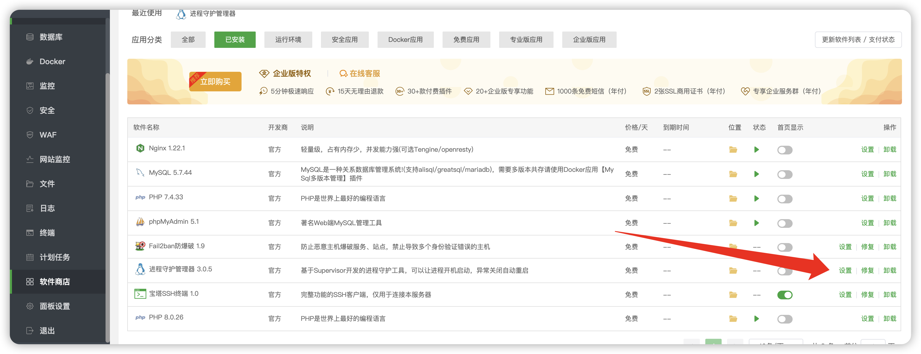Click the 日志 log sidebar icon
This screenshot has width=921, height=354.
pyautogui.click(x=30, y=208)
